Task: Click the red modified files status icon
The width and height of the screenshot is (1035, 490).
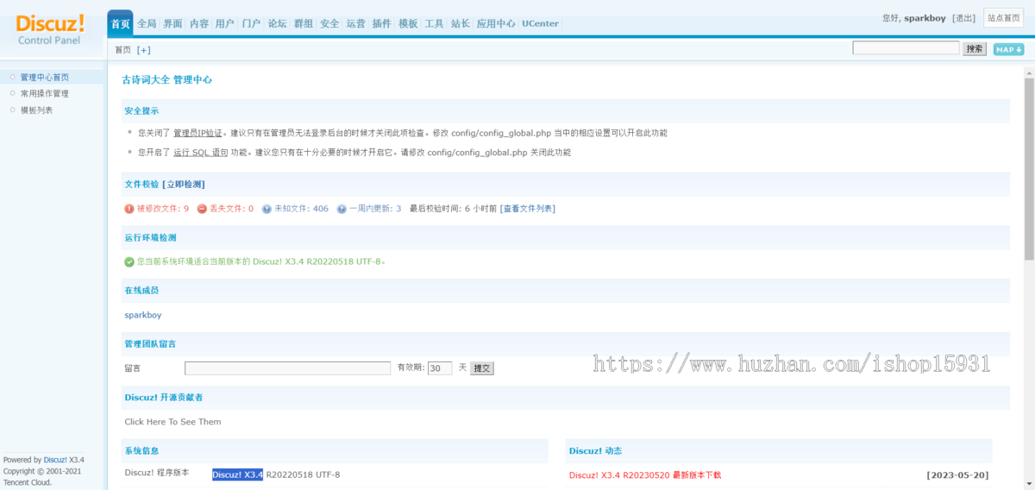Action: (129, 209)
